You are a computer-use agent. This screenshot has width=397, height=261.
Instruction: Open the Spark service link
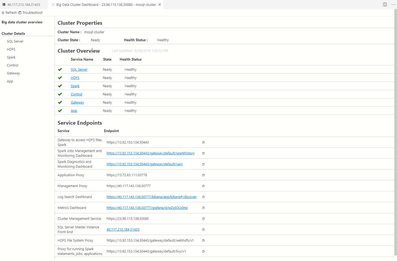(x=75, y=86)
